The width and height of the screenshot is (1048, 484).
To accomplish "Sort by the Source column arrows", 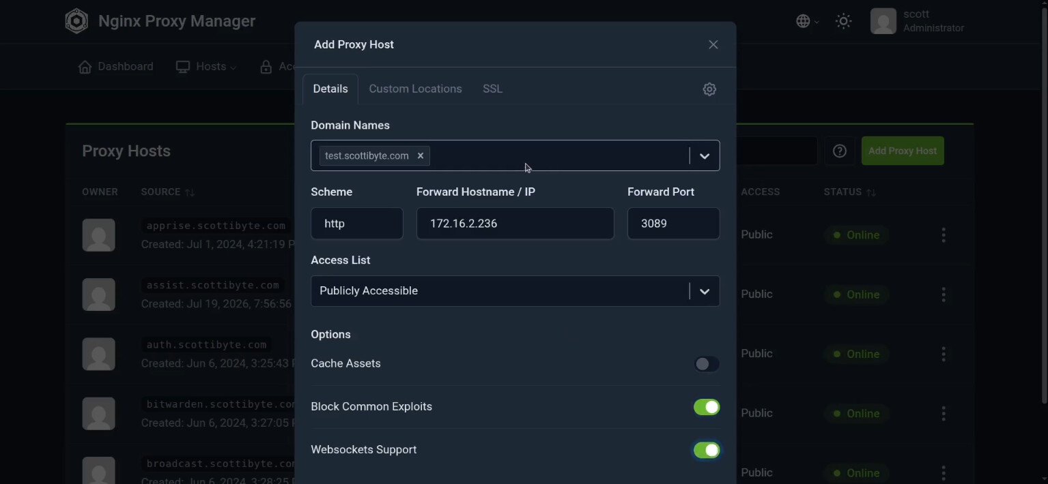I will 190,192.
